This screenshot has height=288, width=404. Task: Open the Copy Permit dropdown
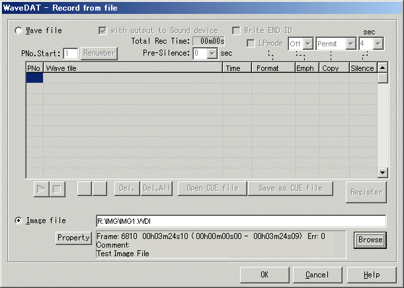click(350, 43)
